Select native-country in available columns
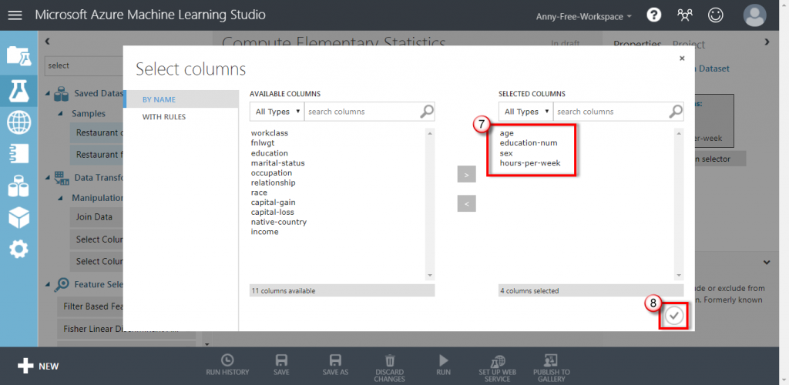Screen dimensions: 789x385 tap(279, 222)
